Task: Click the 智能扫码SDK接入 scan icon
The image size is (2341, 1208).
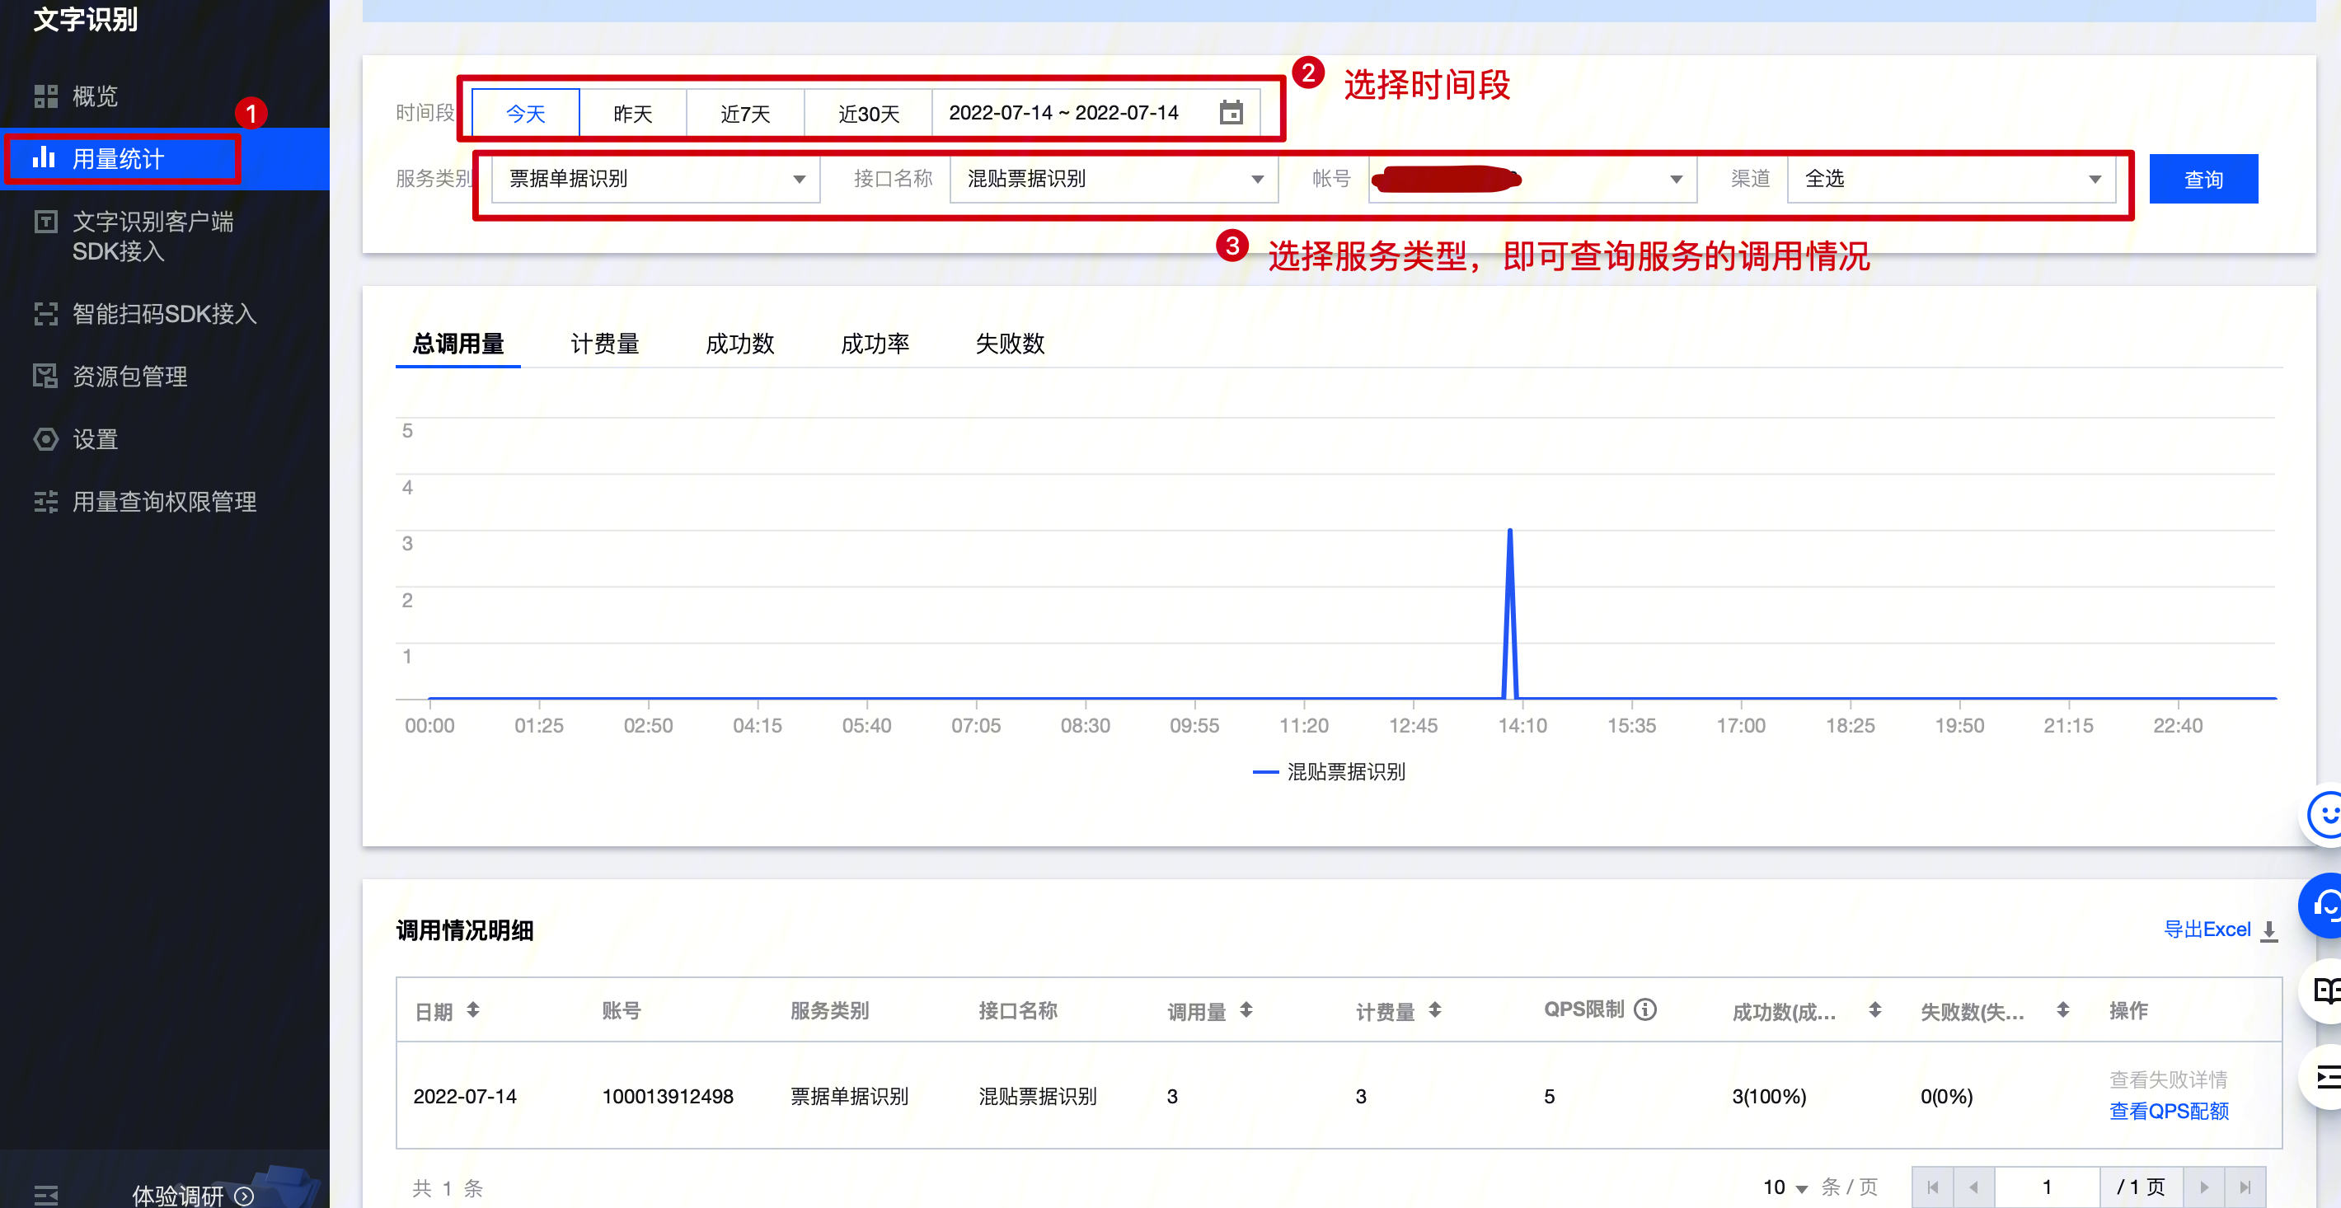Action: [x=45, y=313]
